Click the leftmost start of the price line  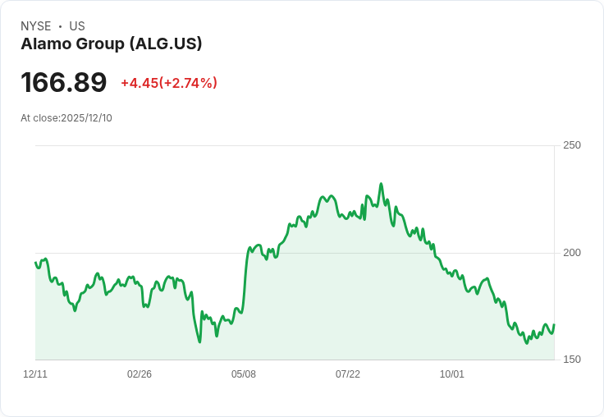pos(35,263)
